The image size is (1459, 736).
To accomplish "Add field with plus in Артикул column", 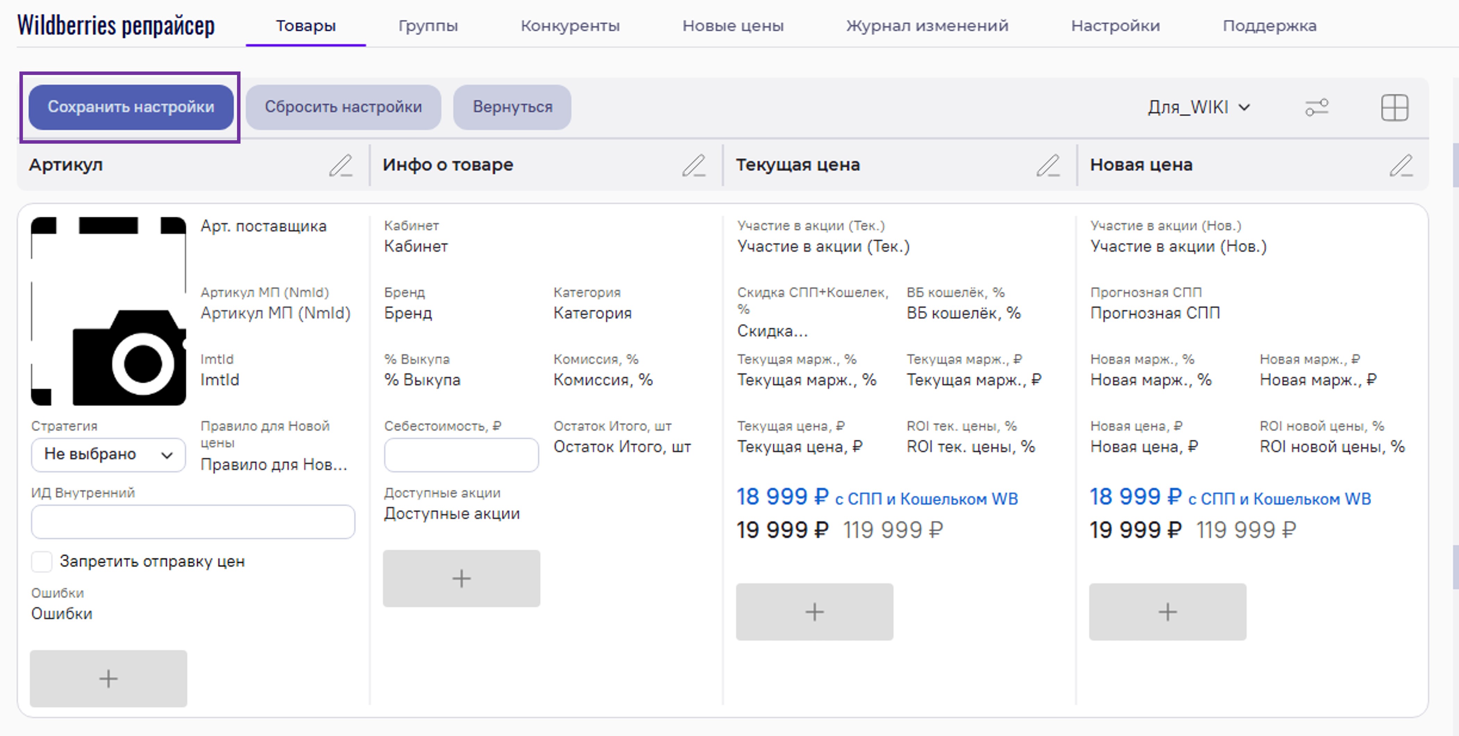I will point(108,678).
